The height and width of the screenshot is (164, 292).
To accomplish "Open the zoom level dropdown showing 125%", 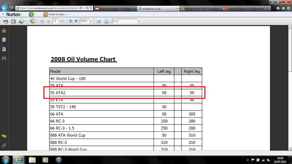I will pos(90,21).
